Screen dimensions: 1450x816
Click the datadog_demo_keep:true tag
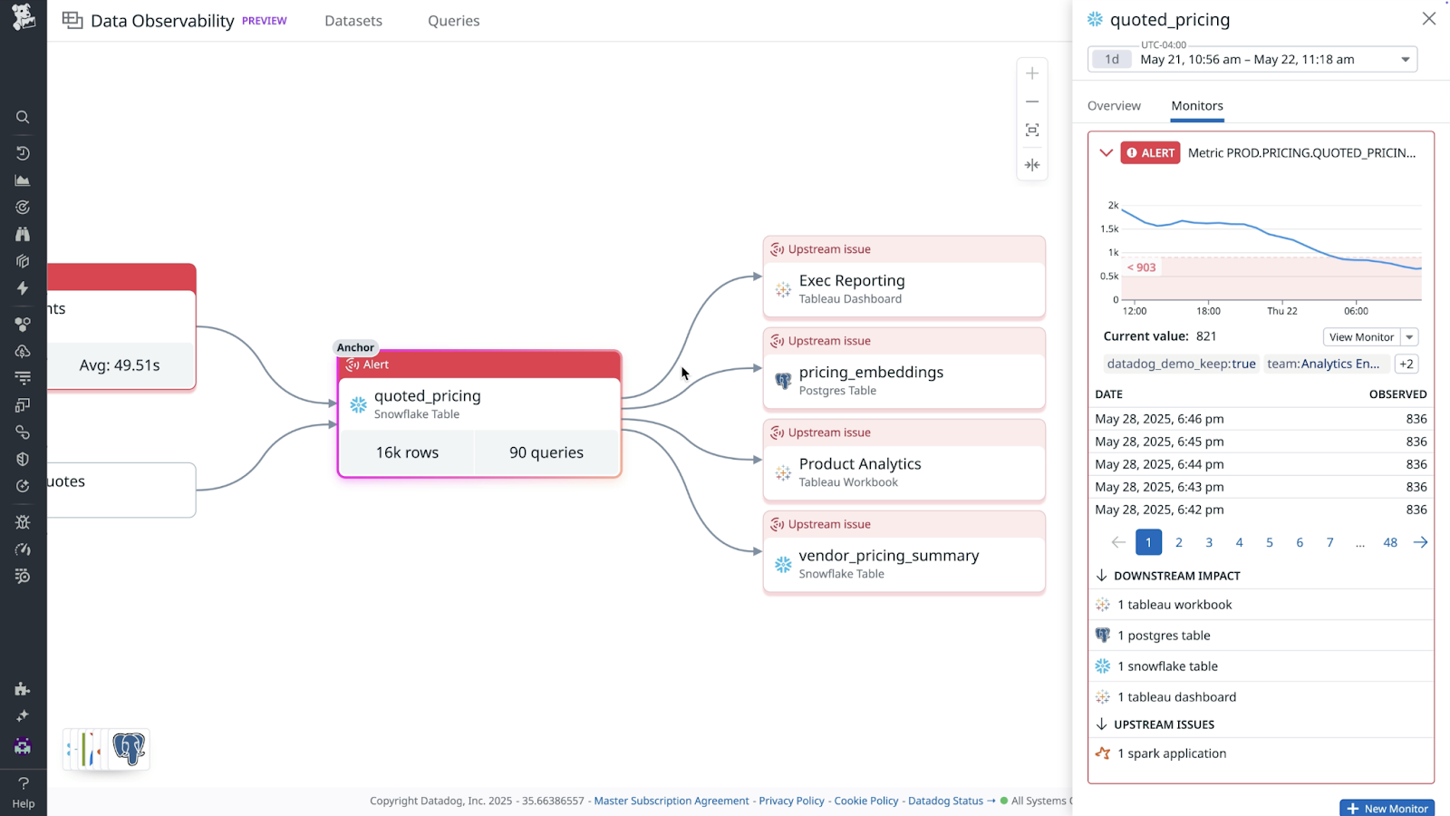(x=1181, y=364)
